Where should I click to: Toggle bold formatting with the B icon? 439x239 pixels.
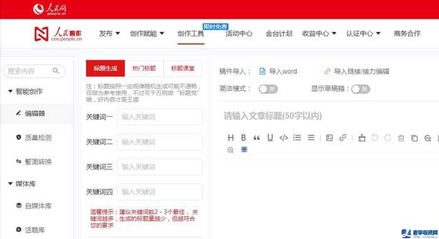[243, 137]
